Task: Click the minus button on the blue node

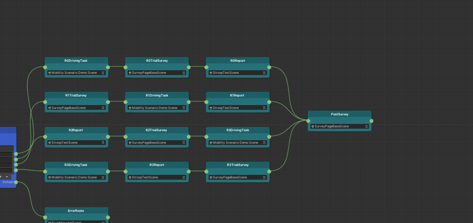Action: [7, 177]
